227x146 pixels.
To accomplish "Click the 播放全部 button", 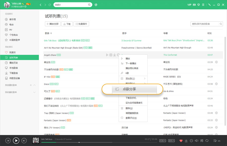I will click(52, 24).
